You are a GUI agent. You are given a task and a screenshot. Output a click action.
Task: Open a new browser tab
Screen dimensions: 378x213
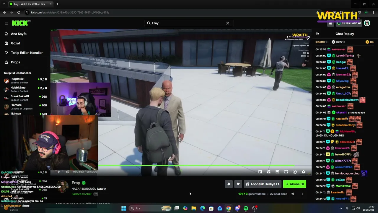[x=57, y=4]
